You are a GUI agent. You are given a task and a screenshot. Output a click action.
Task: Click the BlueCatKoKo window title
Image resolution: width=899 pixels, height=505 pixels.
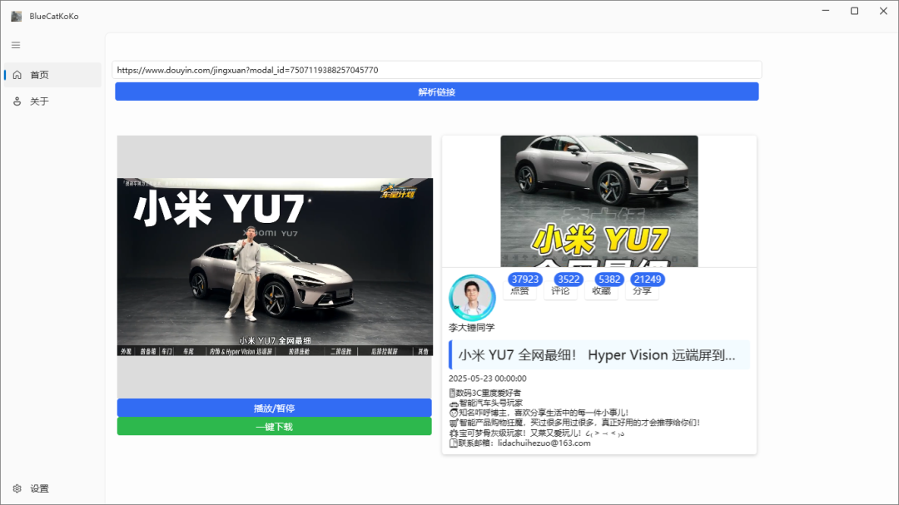(54, 16)
